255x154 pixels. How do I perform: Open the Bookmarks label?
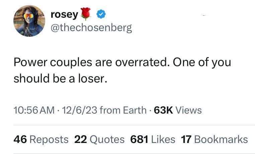(x=221, y=139)
